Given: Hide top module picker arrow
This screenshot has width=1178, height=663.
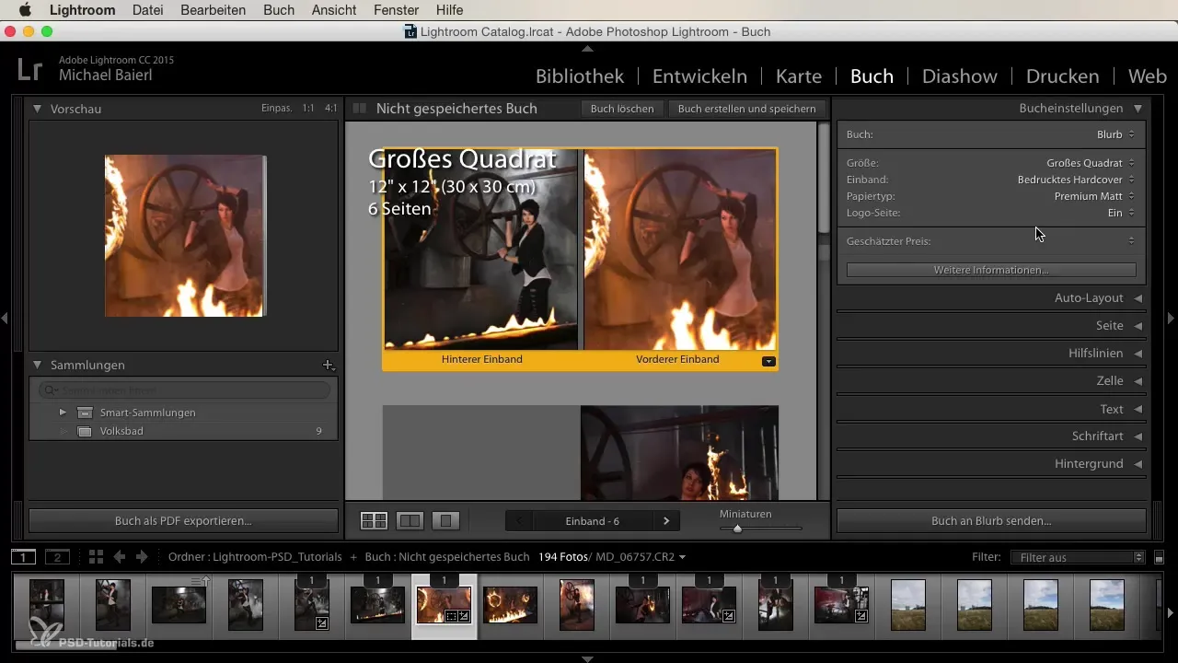Looking at the screenshot, I should 588,48.
